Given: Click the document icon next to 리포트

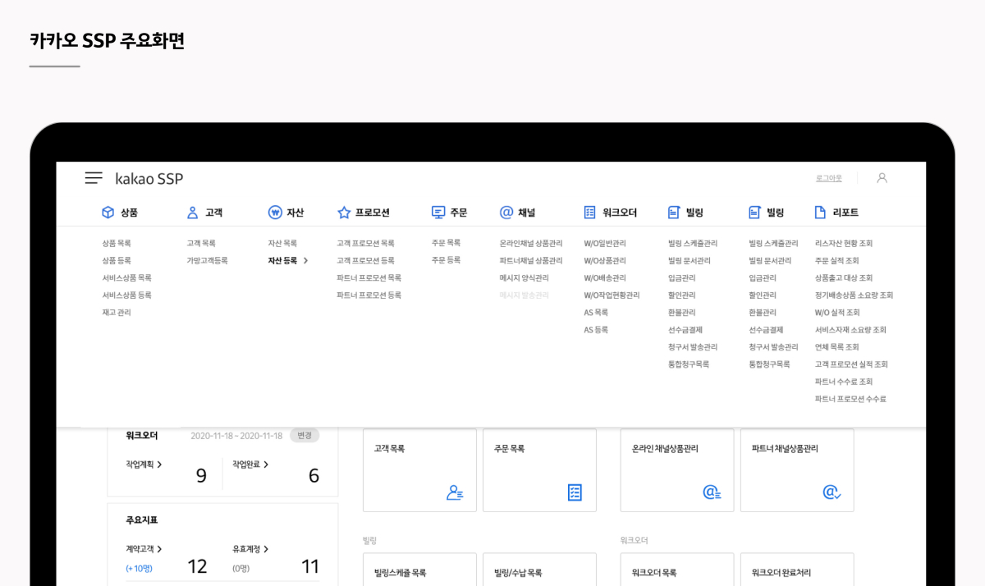Looking at the screenshot, I should tap(819, 213).
